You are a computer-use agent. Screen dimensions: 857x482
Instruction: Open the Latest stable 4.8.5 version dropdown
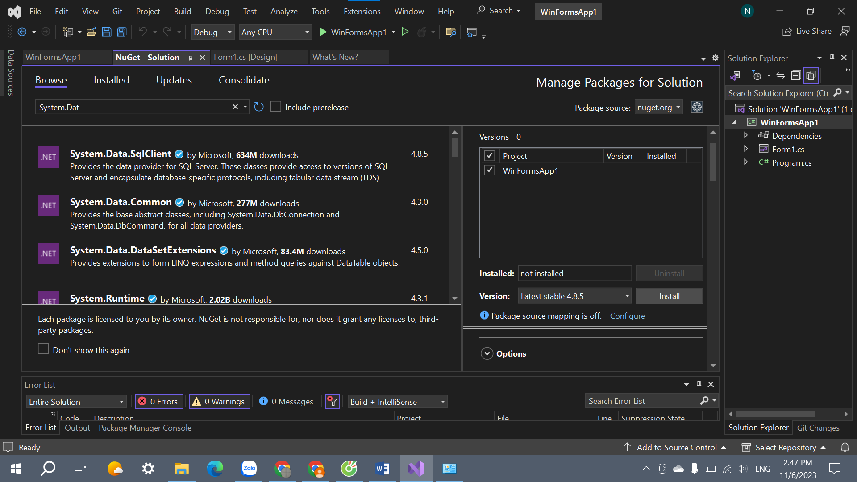coord(575,296)
